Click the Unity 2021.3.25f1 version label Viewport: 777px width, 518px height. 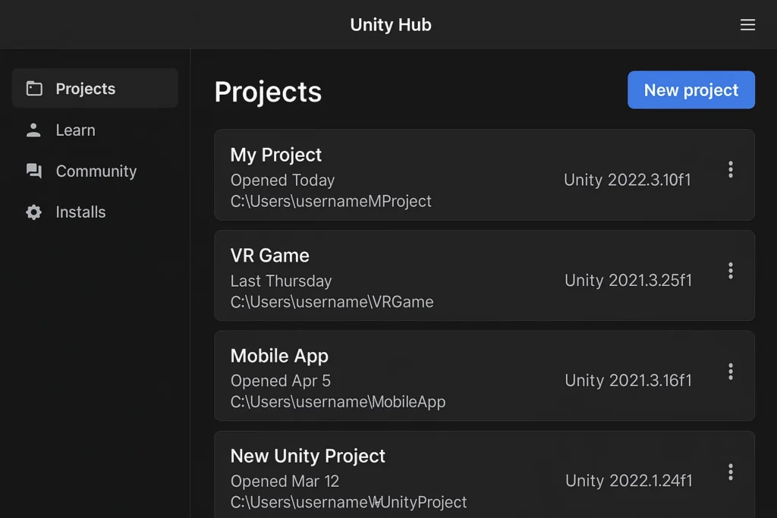pos(628,281)
